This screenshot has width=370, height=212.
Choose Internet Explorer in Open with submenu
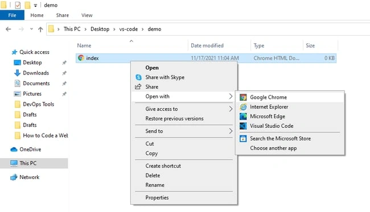pyautogui.click(x=290, y=107)
